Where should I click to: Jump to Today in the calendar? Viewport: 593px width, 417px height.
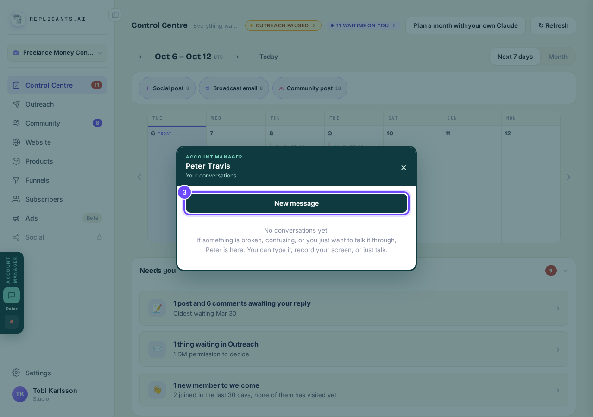click(269, 57)
